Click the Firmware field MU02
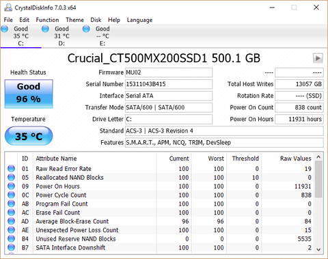 pos(169,72)
